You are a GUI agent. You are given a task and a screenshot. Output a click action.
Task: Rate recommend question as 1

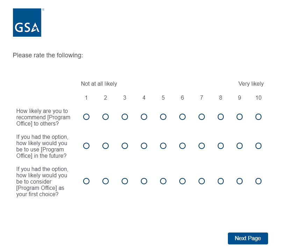point(86,117)
